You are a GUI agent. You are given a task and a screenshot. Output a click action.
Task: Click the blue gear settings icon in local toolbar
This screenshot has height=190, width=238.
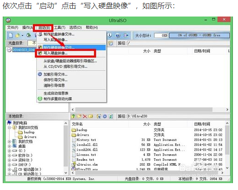coord(105,117)
